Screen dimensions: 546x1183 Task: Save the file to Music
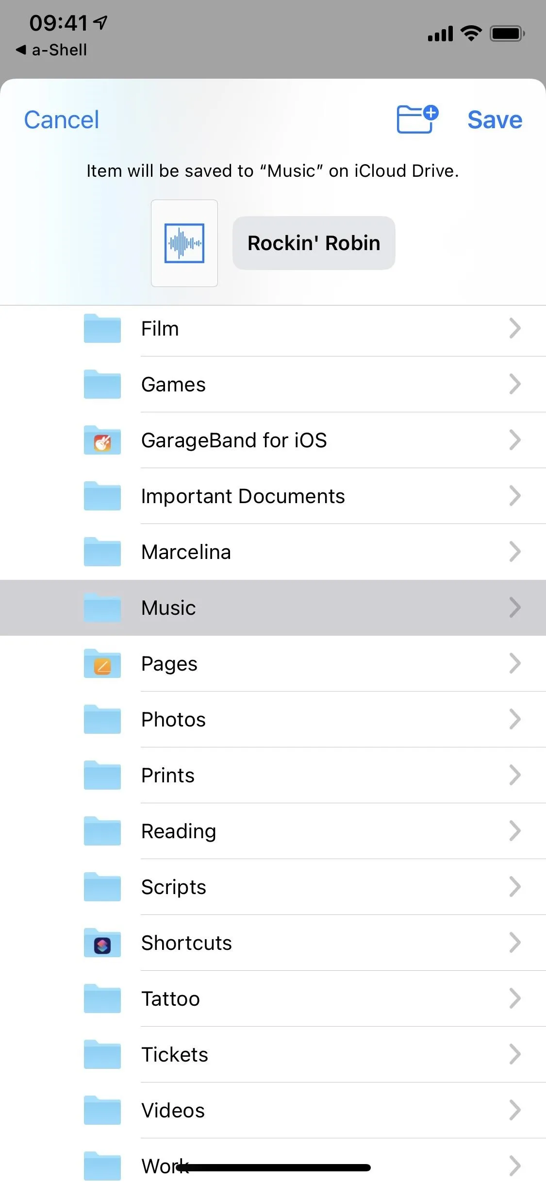point(495,119)
